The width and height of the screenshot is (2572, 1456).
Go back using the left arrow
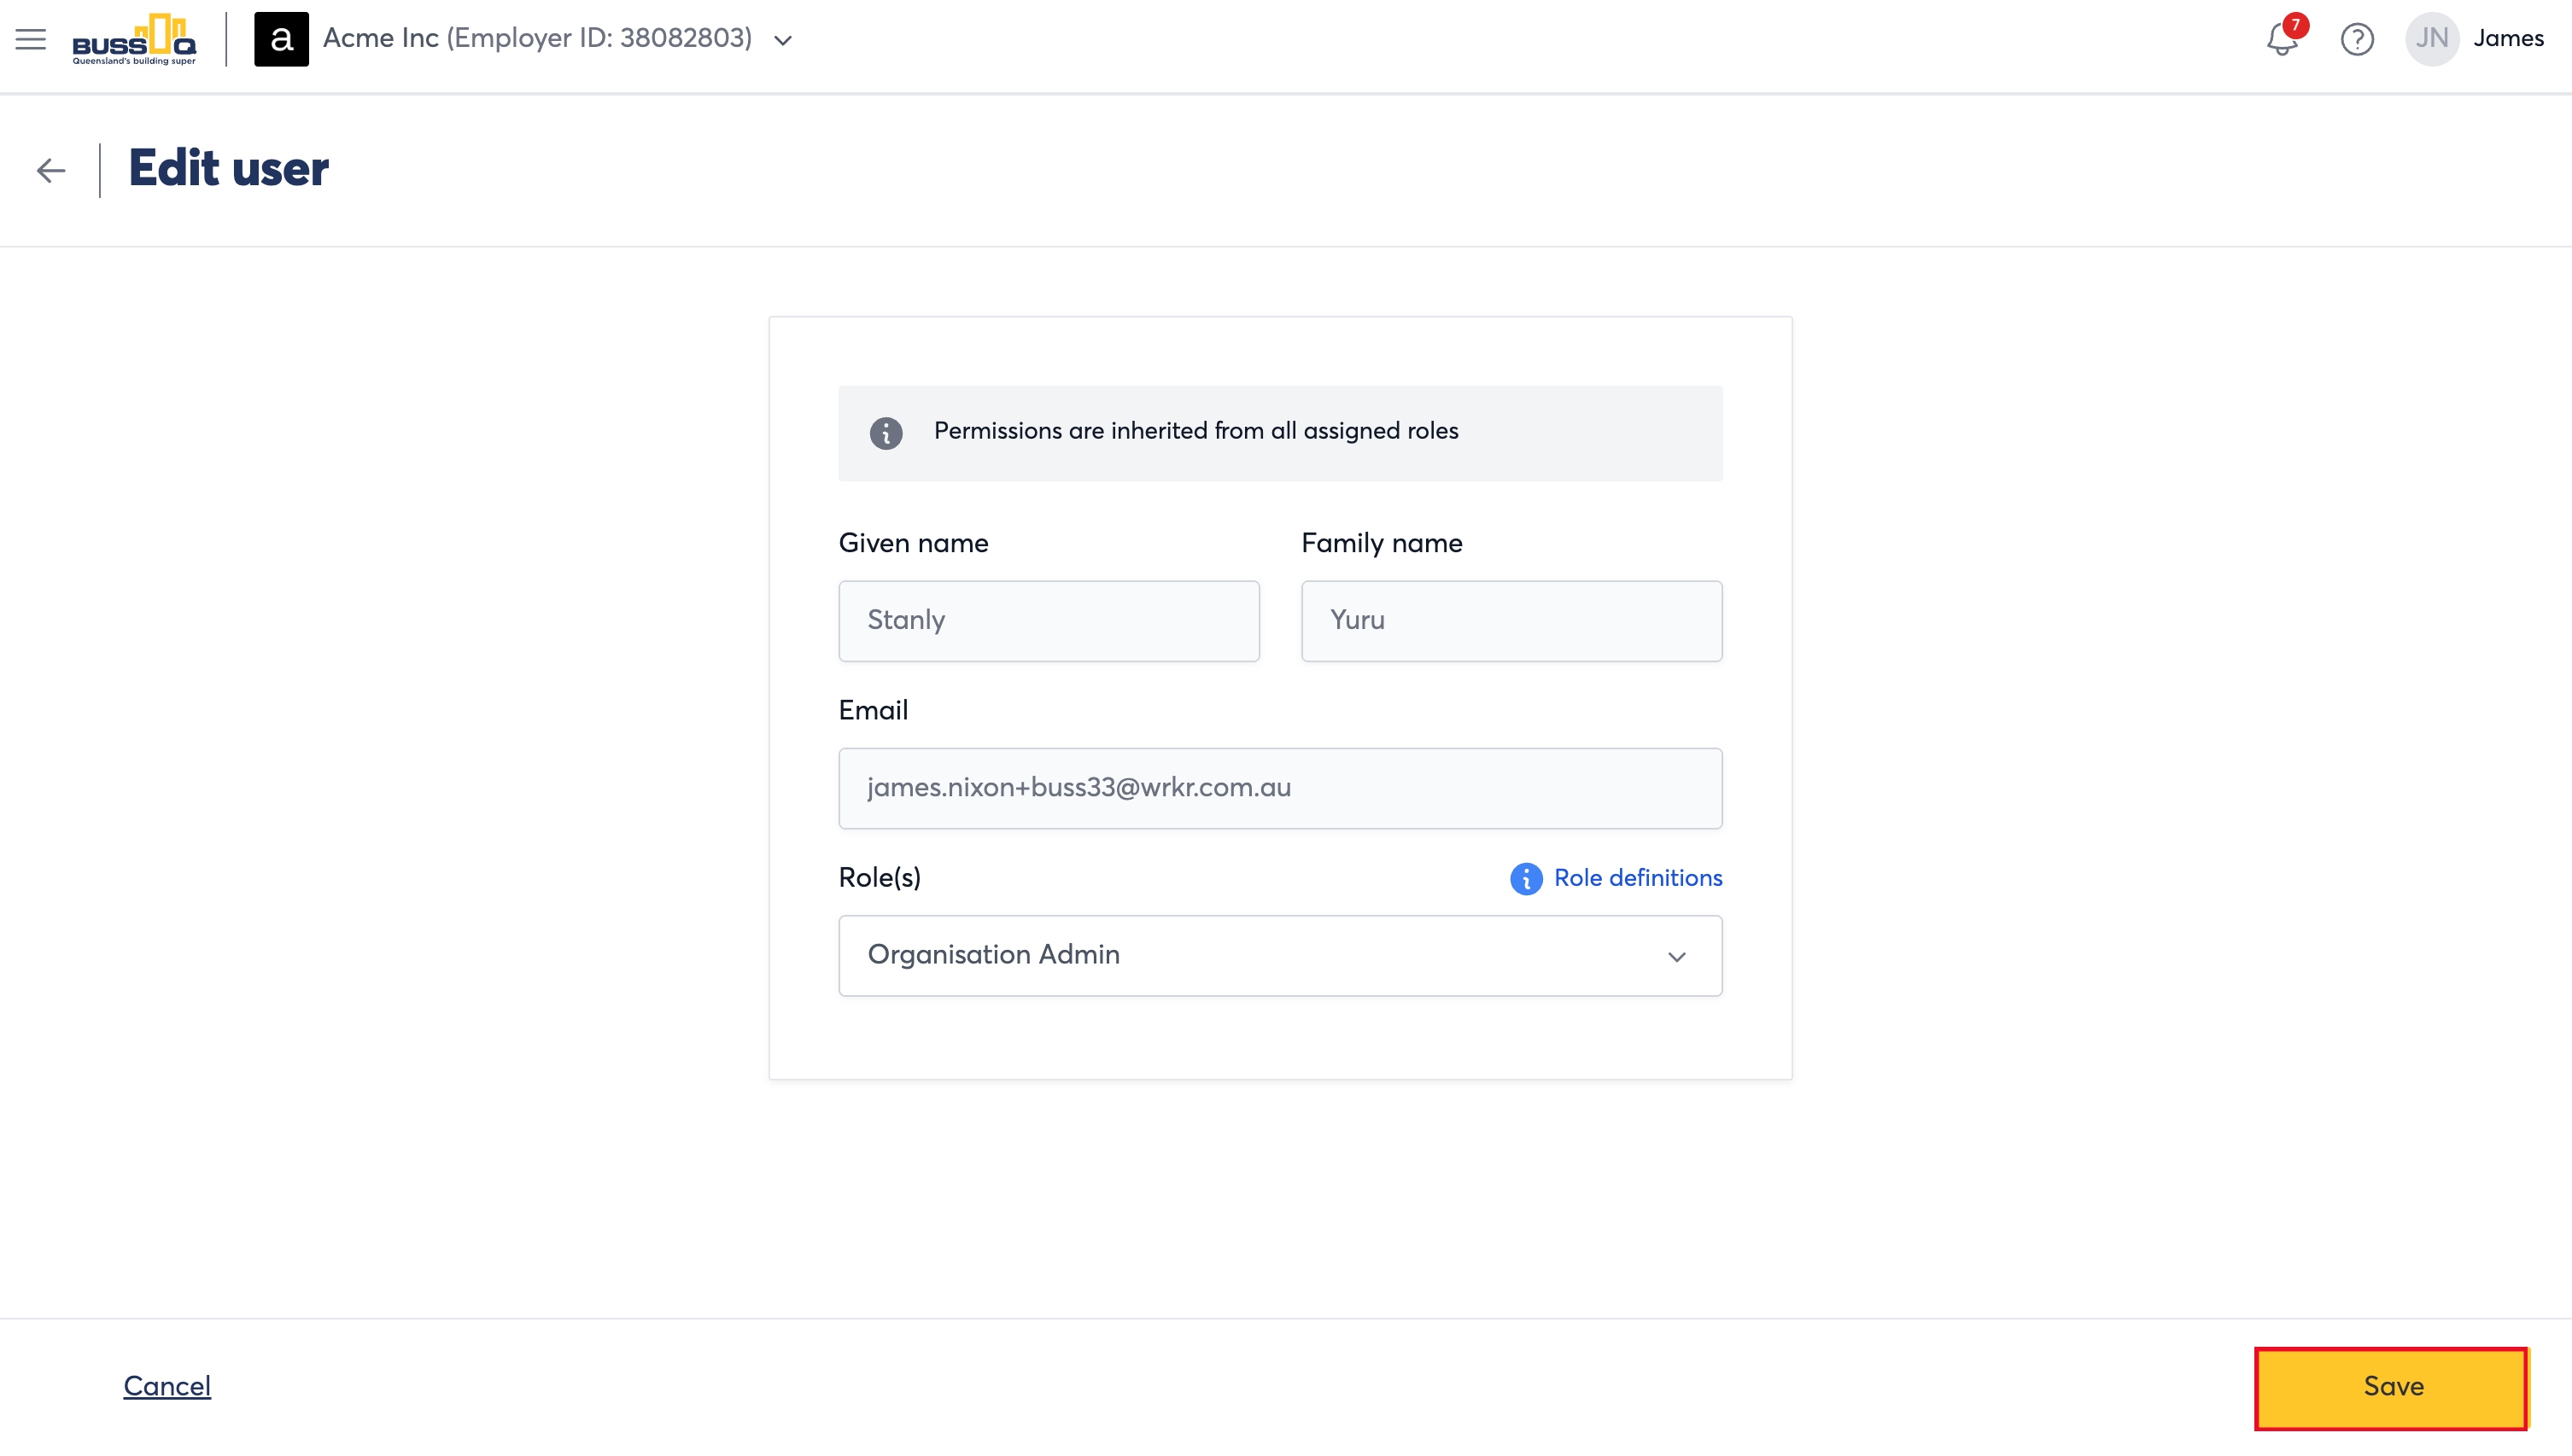click(51, 170)
